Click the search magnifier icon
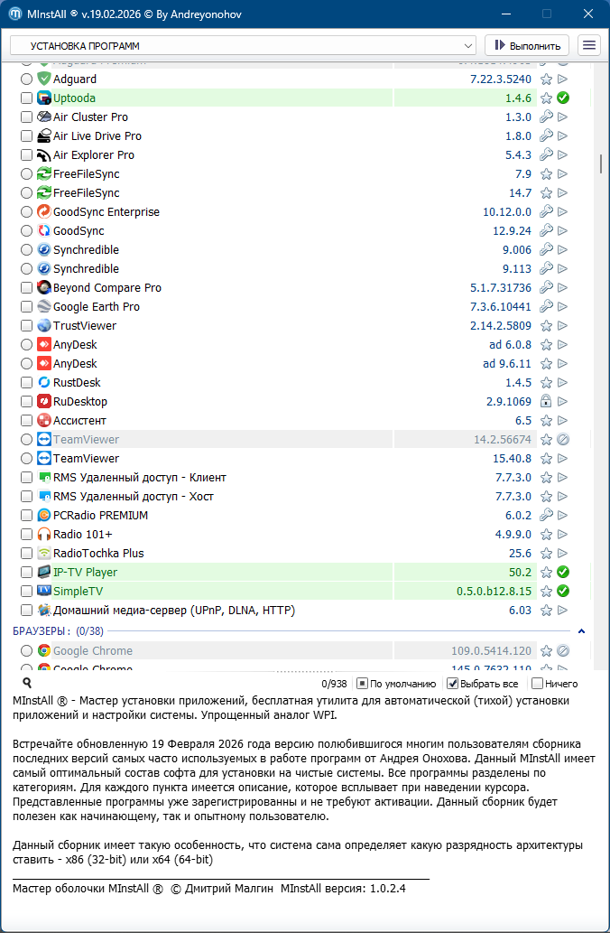Screen dimensions: 610x933 [x=27, y=684]
